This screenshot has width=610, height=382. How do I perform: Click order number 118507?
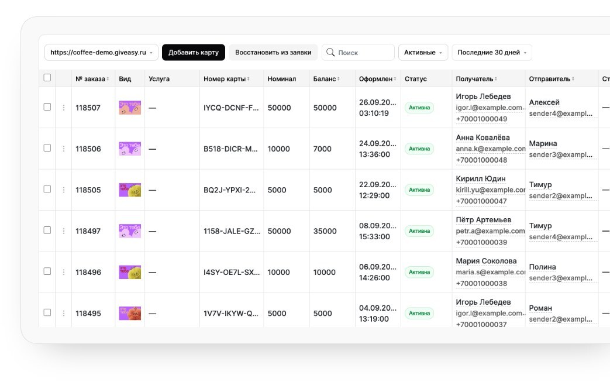coord(88,108)
